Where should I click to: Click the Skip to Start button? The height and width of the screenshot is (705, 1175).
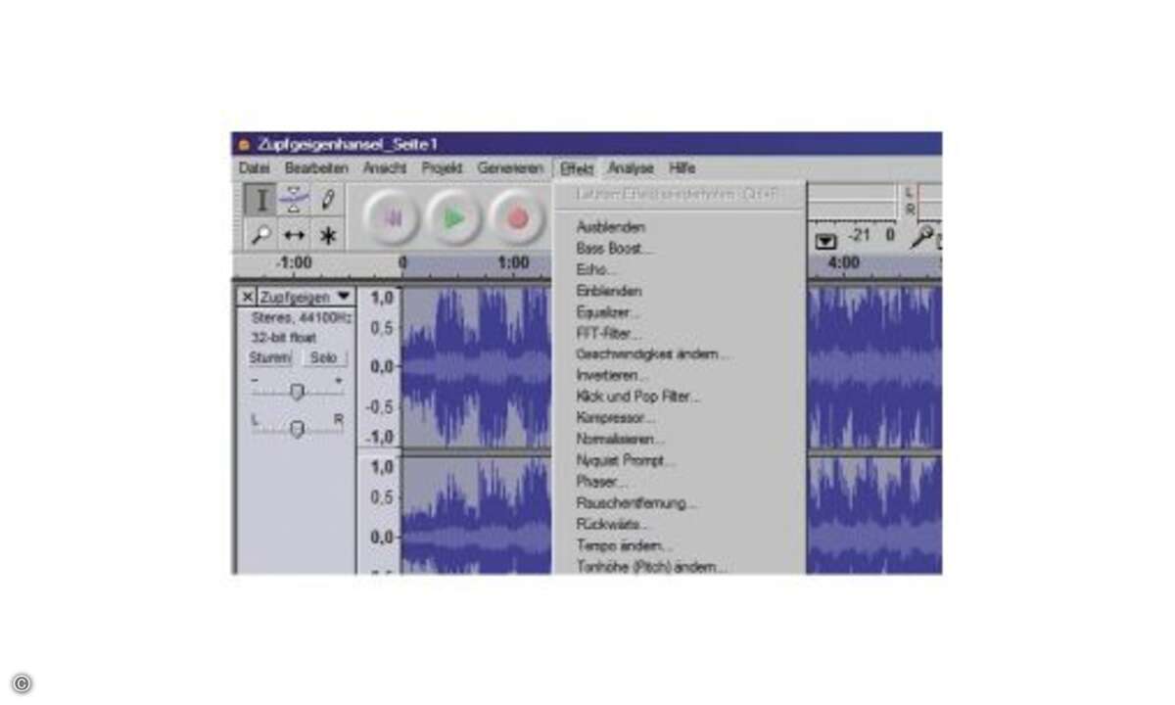click(393, 219)
